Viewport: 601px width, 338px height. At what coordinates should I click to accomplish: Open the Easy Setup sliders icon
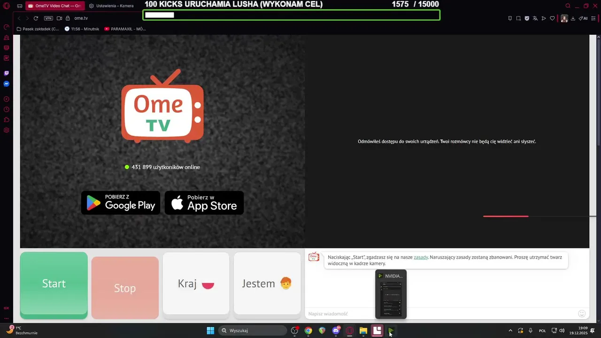point(594,18)
